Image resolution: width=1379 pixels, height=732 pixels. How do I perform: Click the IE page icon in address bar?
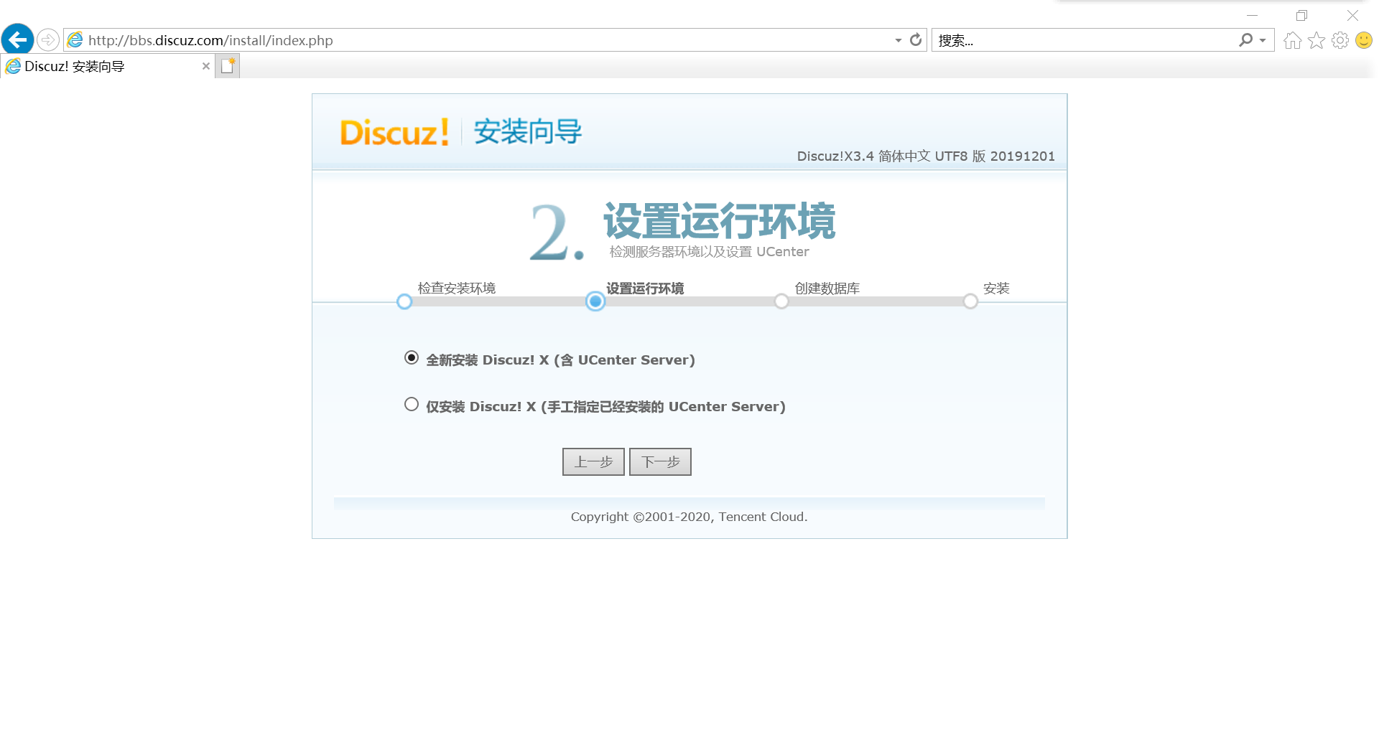75,40
